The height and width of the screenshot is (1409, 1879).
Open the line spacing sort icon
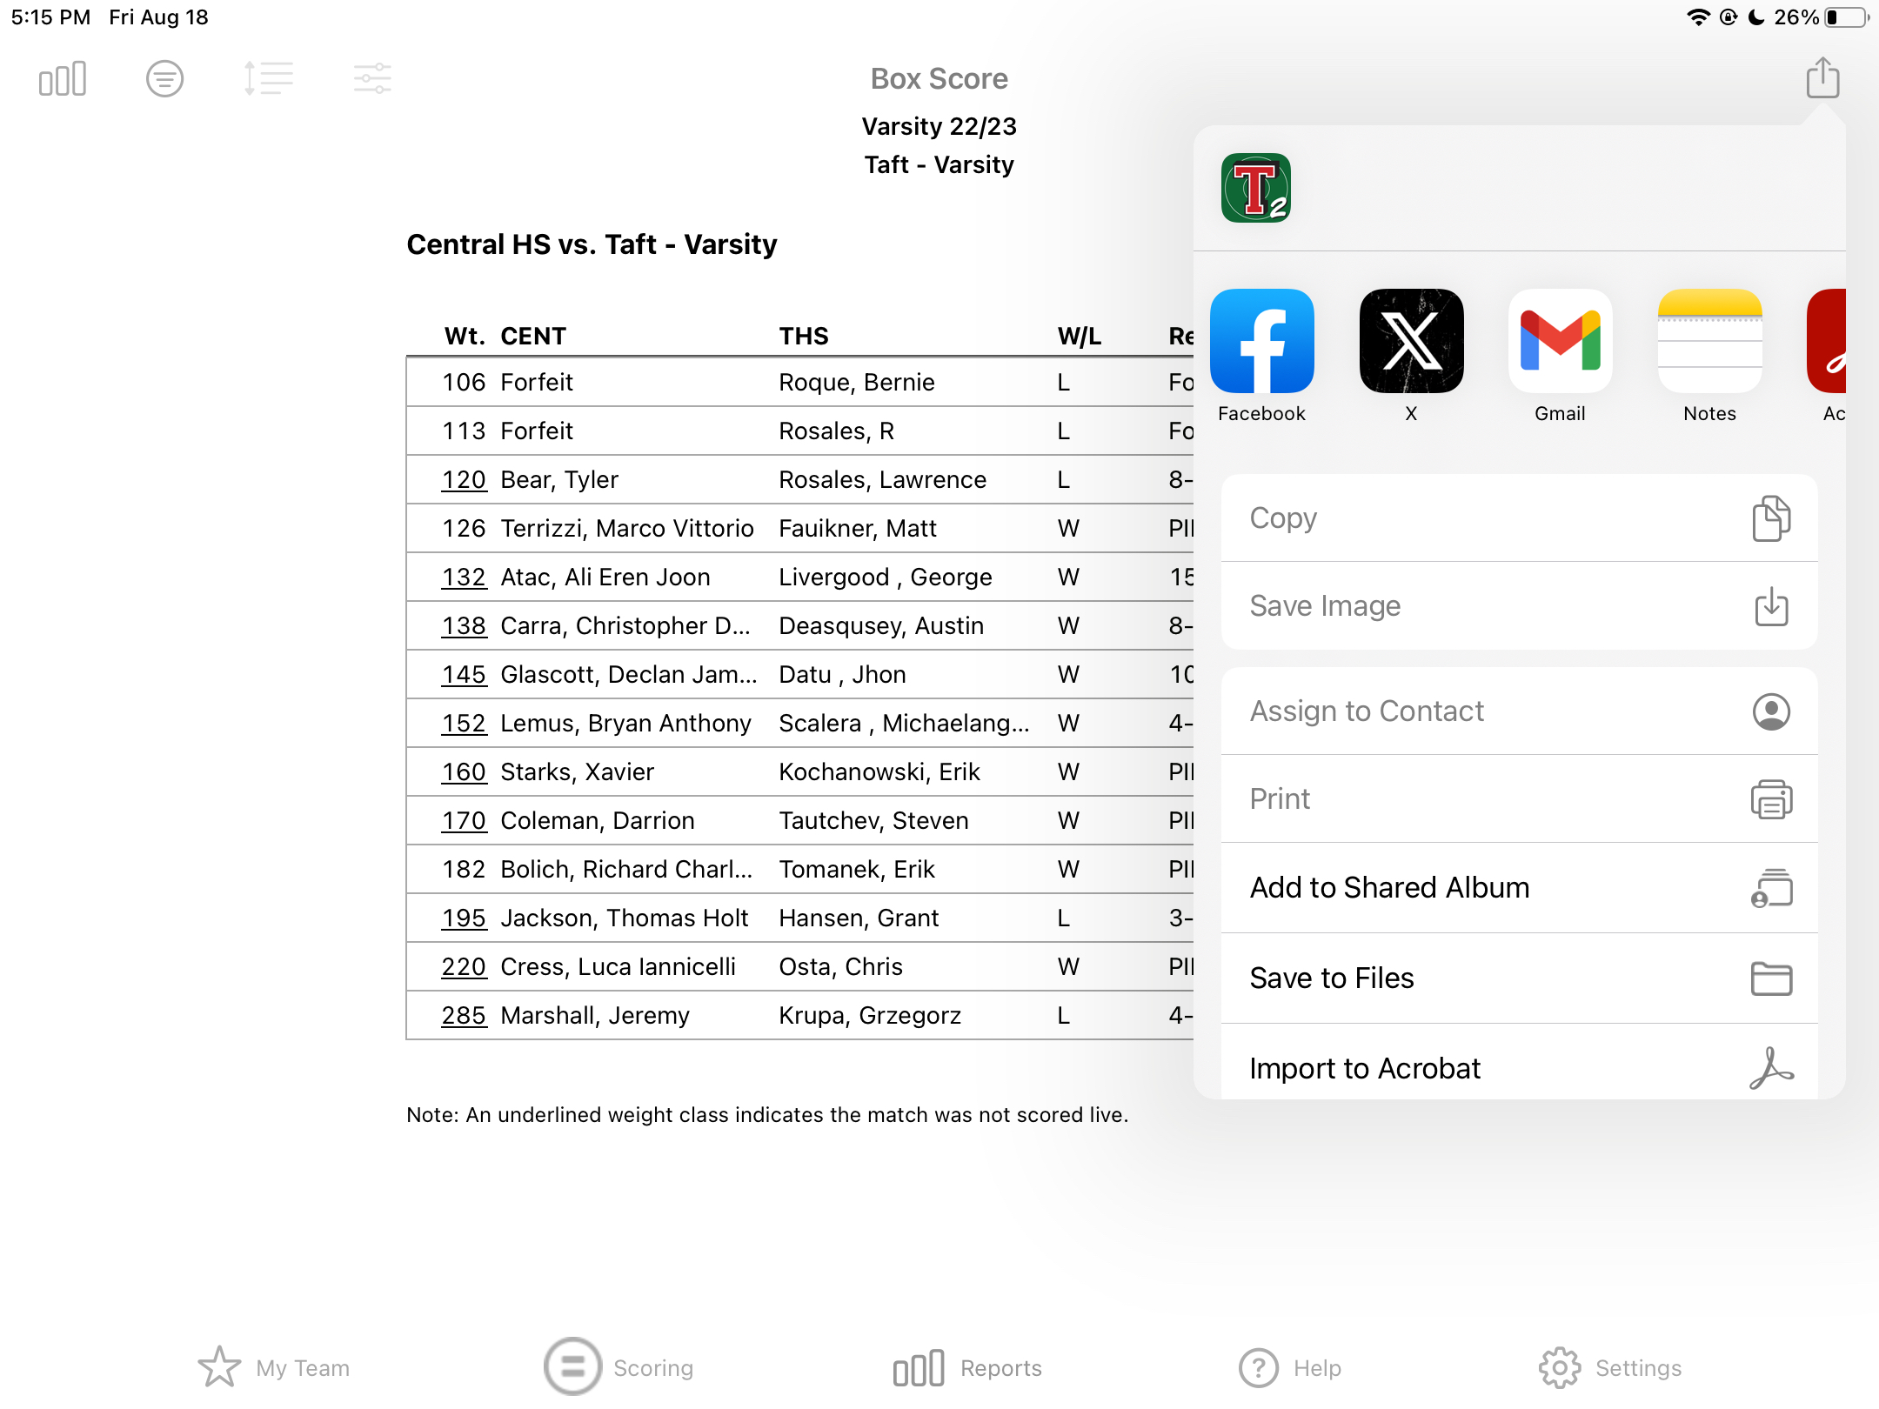coord(268,79)
